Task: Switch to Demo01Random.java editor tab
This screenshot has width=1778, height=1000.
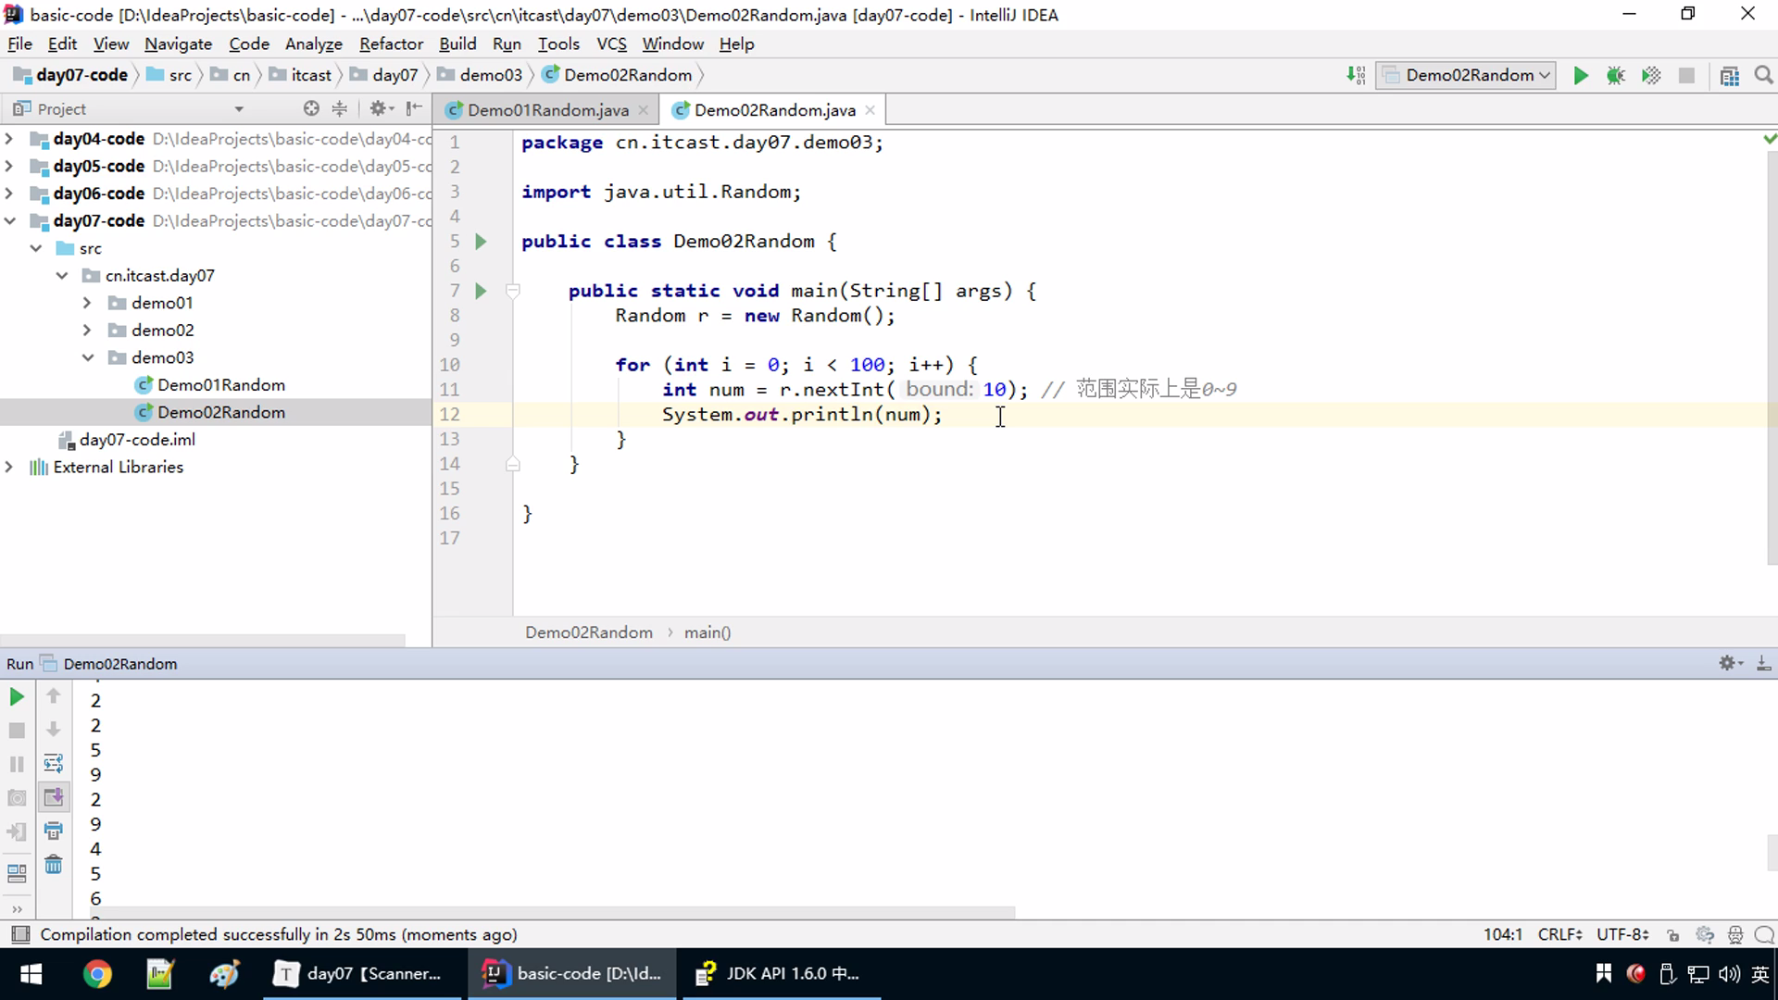Action: point(547,110)
